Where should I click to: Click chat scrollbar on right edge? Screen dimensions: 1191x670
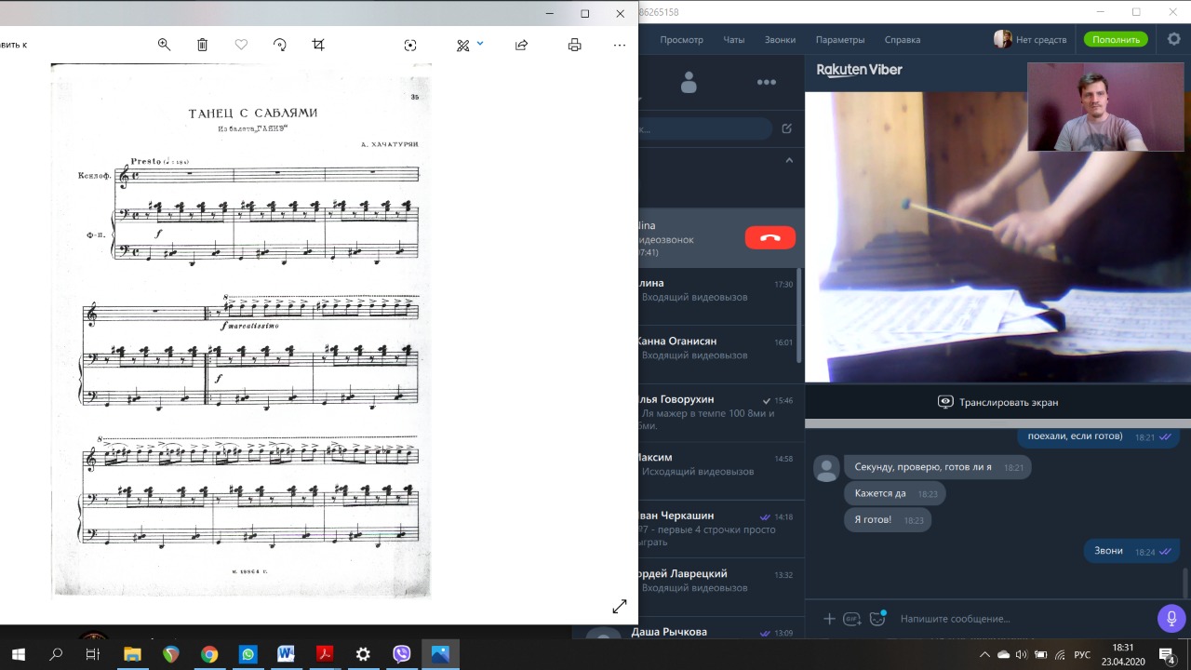point(1184,582)
